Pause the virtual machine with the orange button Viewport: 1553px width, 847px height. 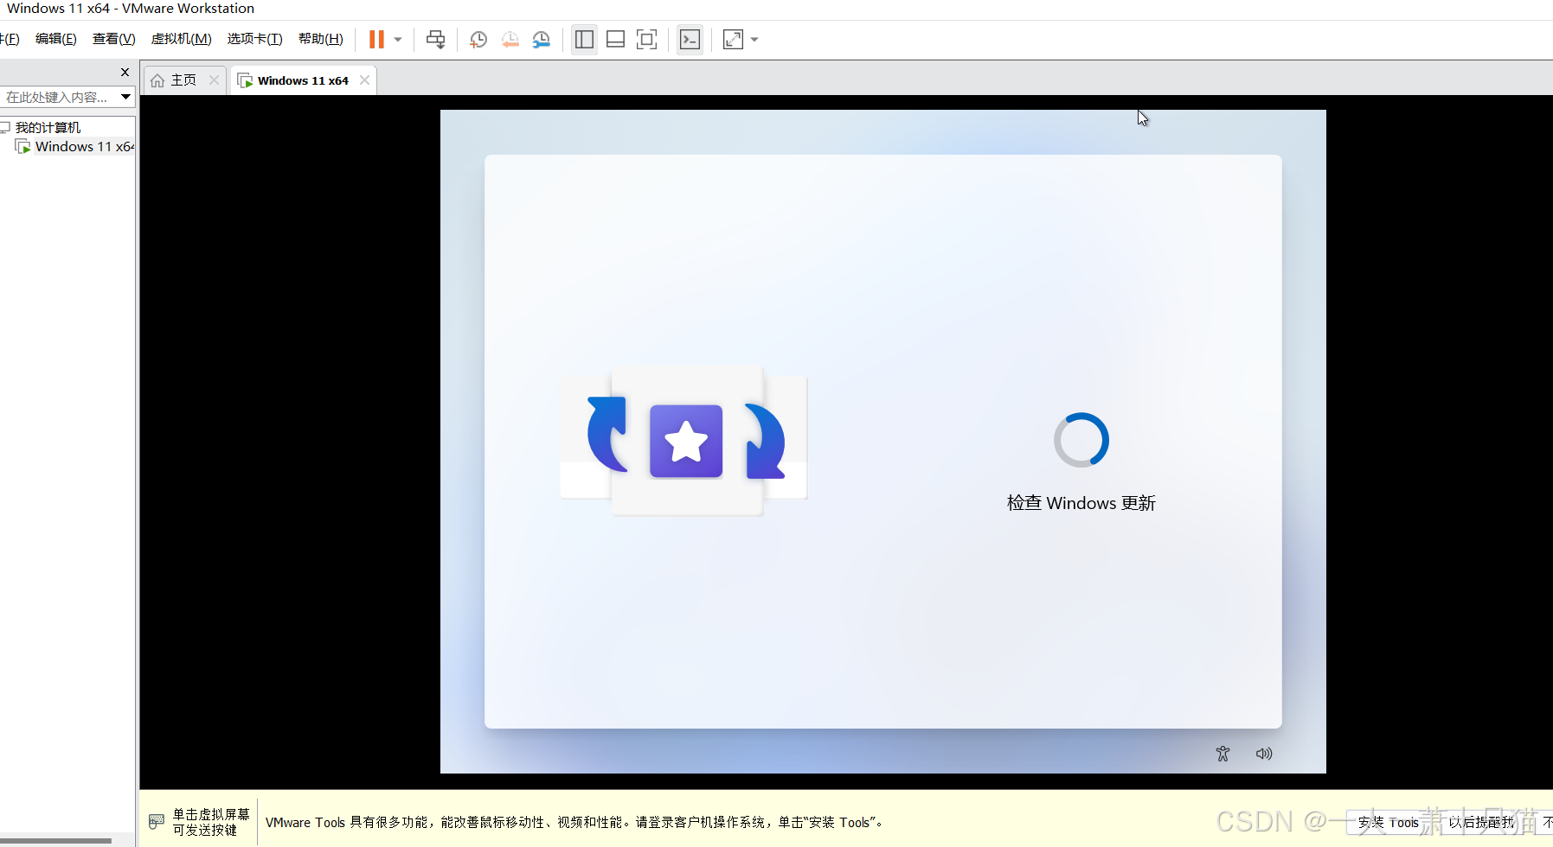point(376,39)
